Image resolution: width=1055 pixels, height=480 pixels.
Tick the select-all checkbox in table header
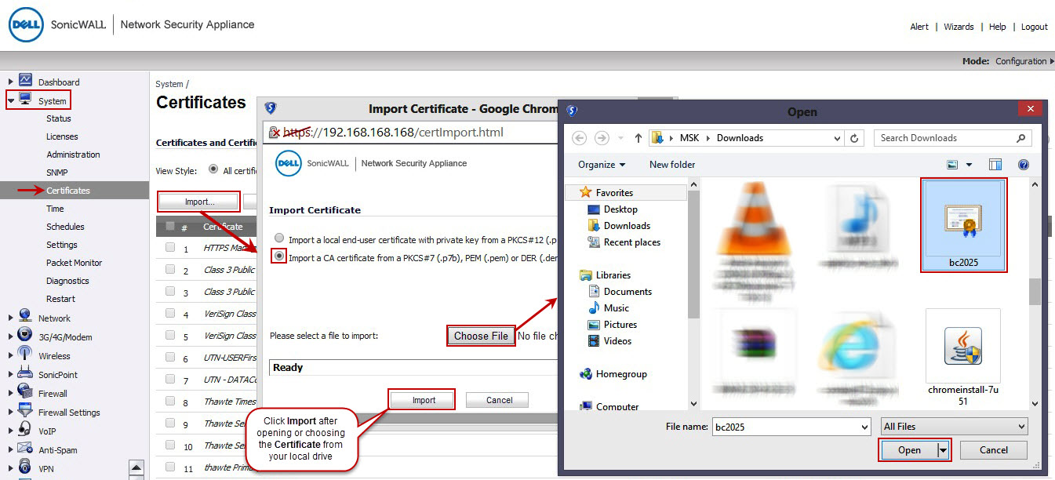[x=170, y=226]
